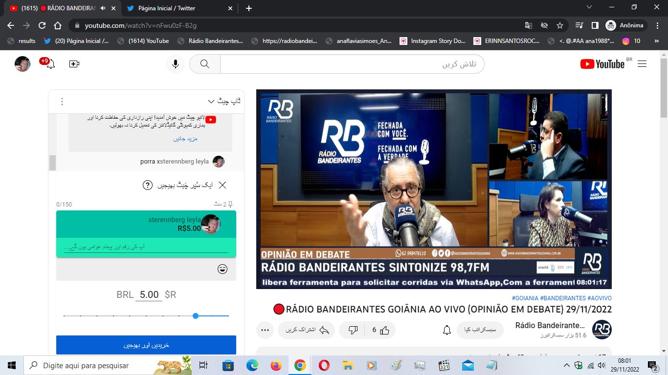
Task: Open Rádio Bandeirantes channel avatar
Action: click(601, 330)
